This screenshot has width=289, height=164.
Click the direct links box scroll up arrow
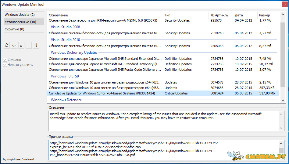[x=281, y=143]
